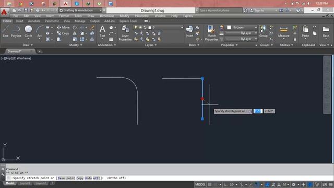334x188 pixels.
Task: Click the search binoculars icon
Action: (x=246, y=10)
